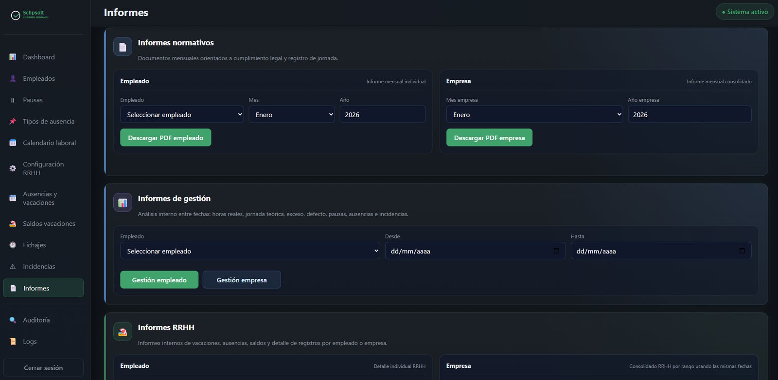Open the Mes empresa dropdown
The height and width of the screenshot is (380, 778).
(x=534, y=114)
